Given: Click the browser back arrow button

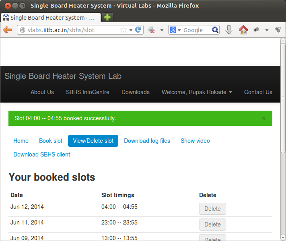Looking at the screenshot, I should click(8, 30).
